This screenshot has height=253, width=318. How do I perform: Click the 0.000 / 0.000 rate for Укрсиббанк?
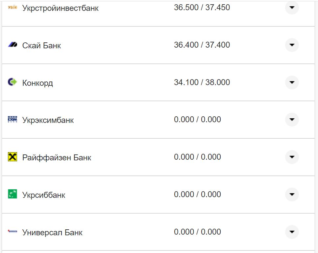(197, 194)
